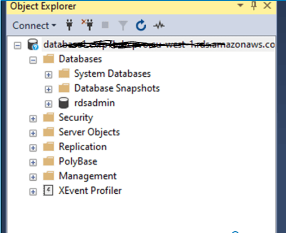Open the Activity Monitor icon
This screenshot has height=233, width=286.
coord(159,25)
